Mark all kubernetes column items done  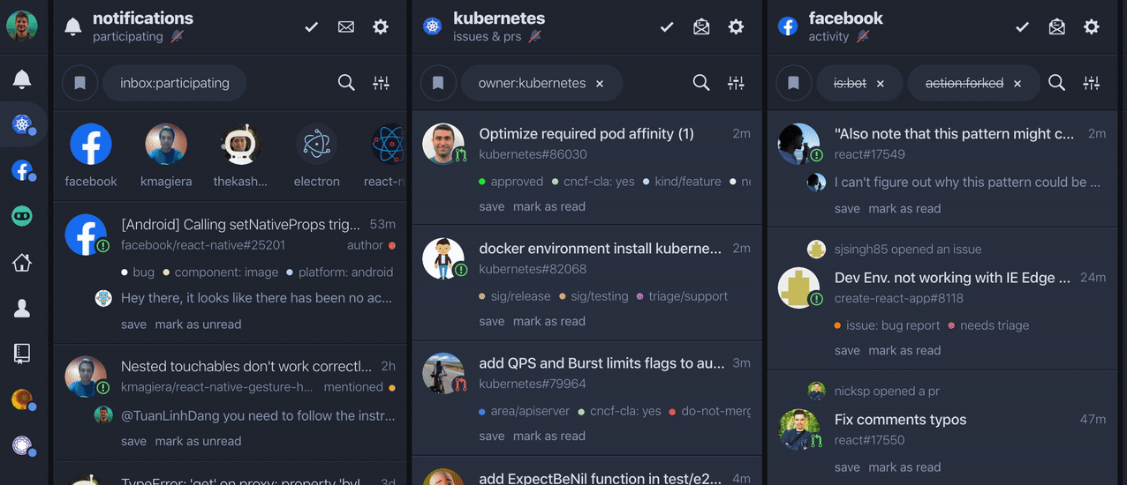pyautogui.click(x=668, y=27)
